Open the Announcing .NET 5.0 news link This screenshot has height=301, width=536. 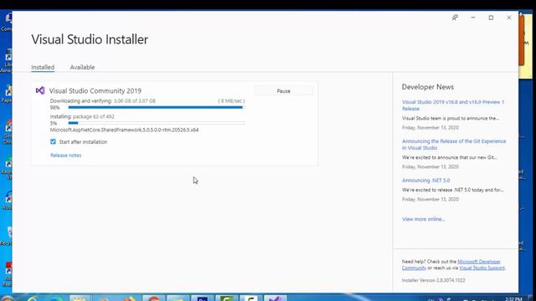point(426,181)
